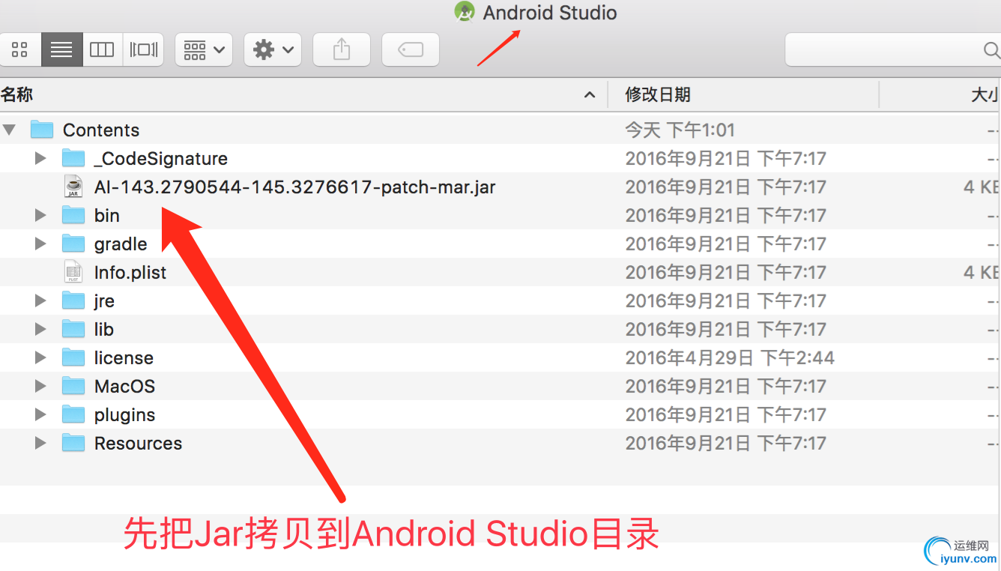Switch Finder to column view
1001x571 pixels.
point(102,50)
